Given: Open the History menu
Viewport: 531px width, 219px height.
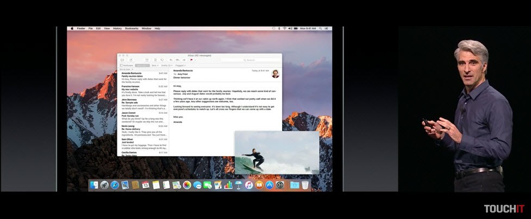Looking at the screenshot, I should [x=117, y=28].
